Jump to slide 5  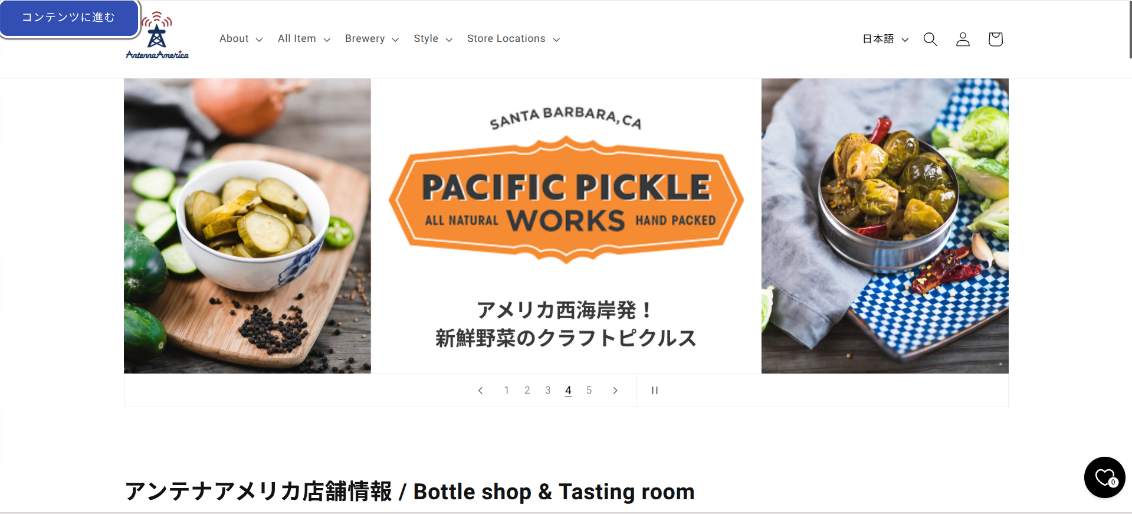point(589,390)
